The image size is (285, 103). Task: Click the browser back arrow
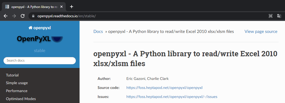tap(6, 16)
